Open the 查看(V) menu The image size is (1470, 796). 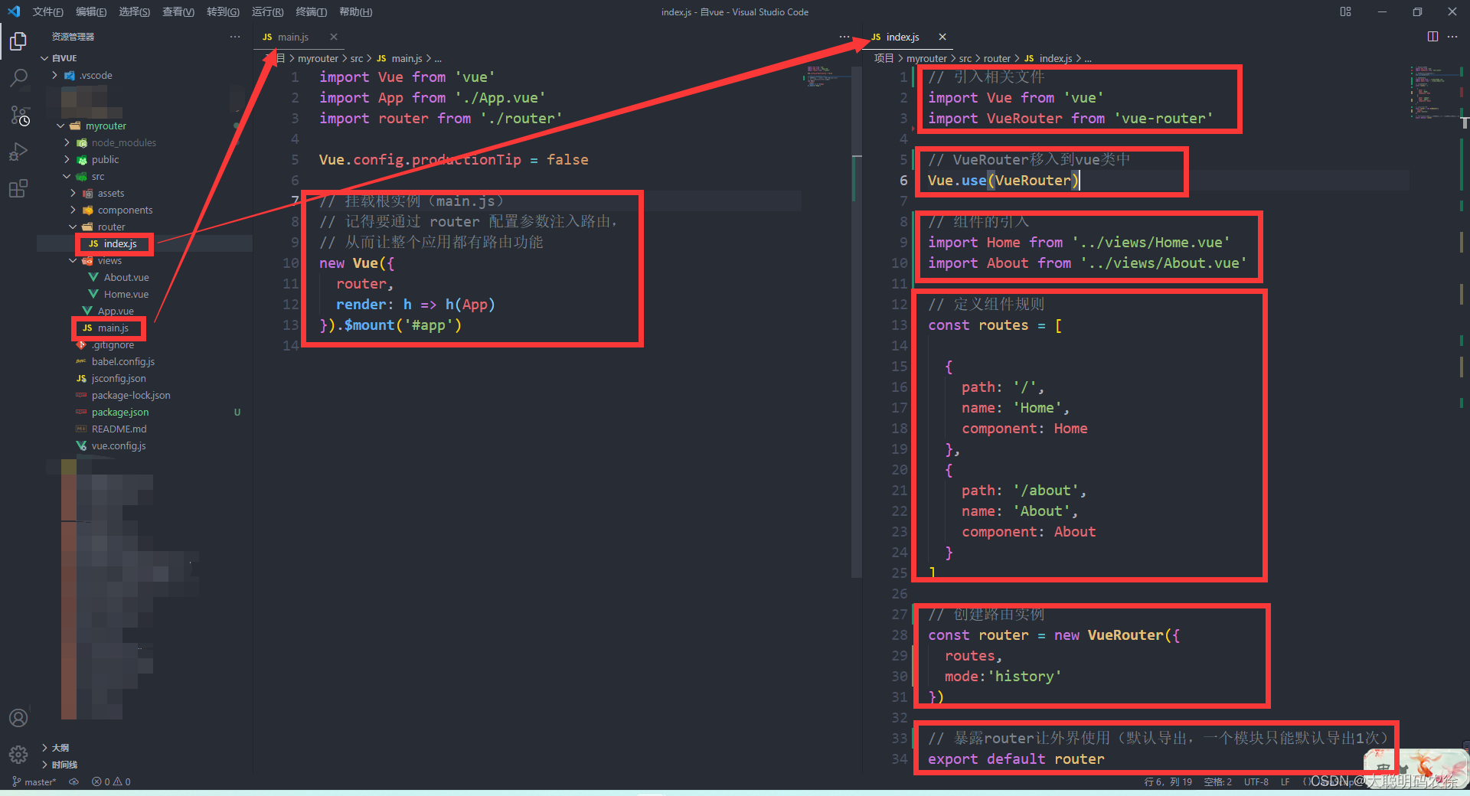pos(178,11)
